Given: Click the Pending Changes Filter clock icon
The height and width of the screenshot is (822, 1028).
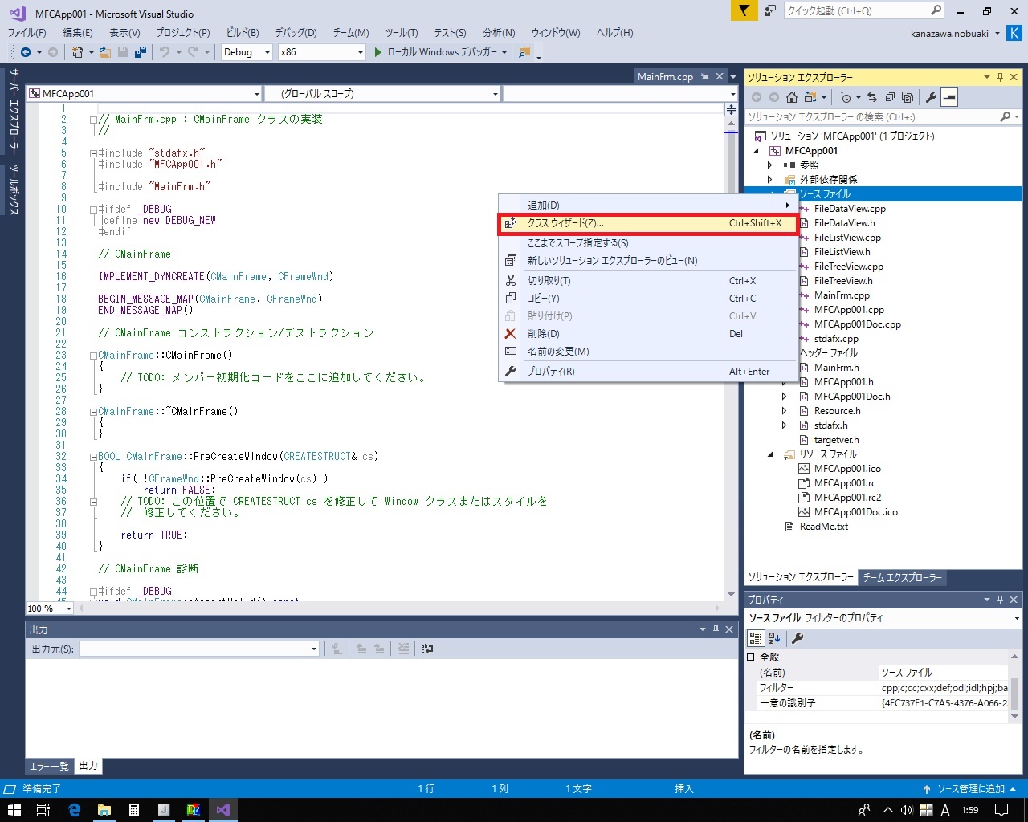Looking at the screenshot, I should 846,97.
